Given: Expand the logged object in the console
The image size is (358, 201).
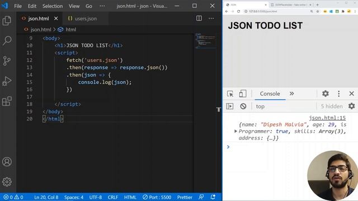Looking at the screenshot, I should click(x=235, y=131).
